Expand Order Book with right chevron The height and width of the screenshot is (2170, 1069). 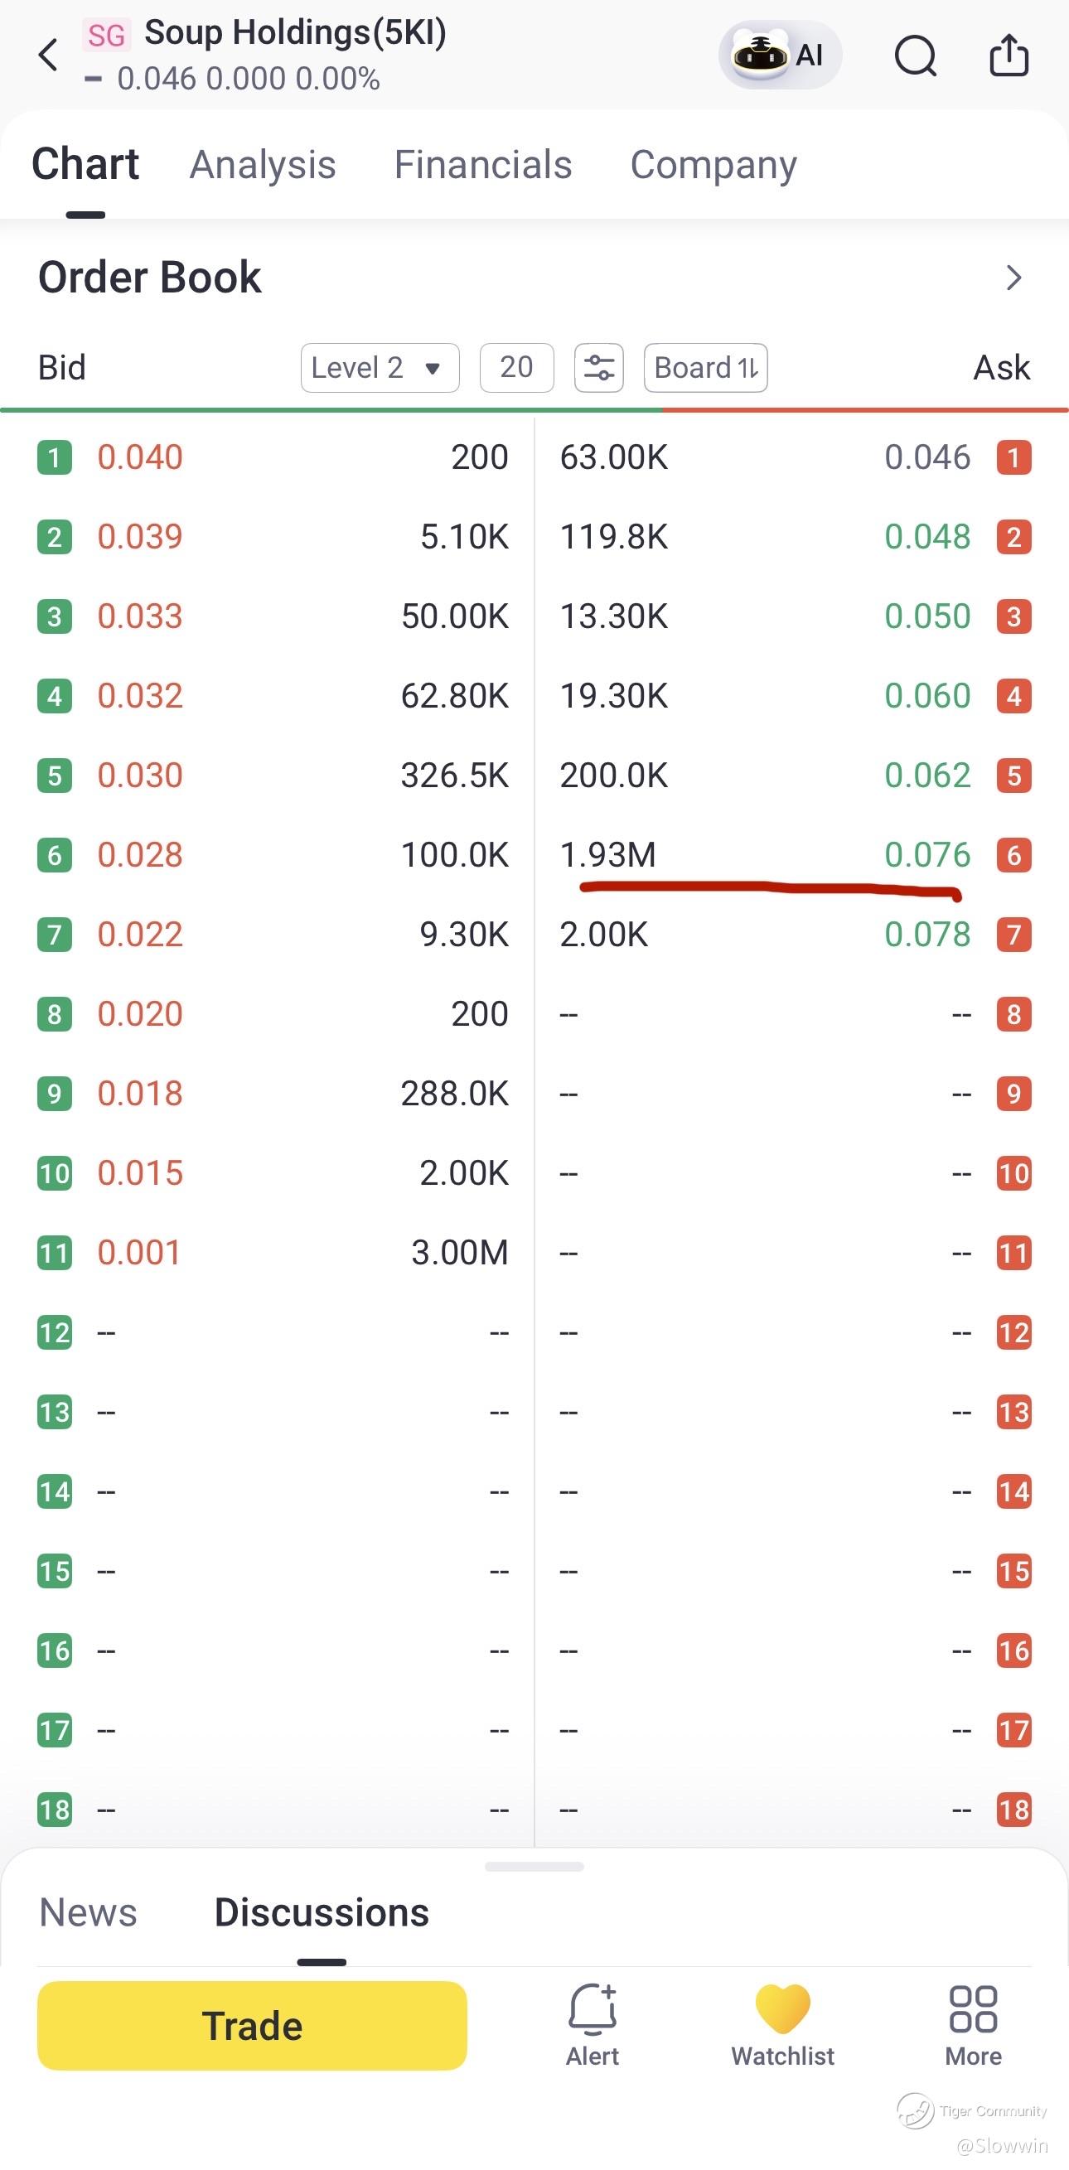(1014, 277)
